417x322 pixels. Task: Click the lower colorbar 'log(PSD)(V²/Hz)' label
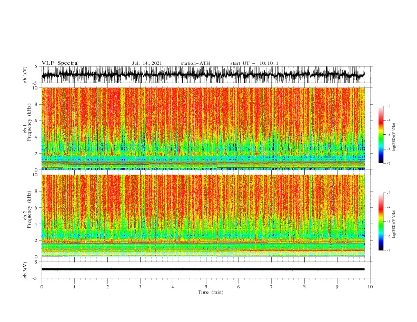click(x=394, y=224)
